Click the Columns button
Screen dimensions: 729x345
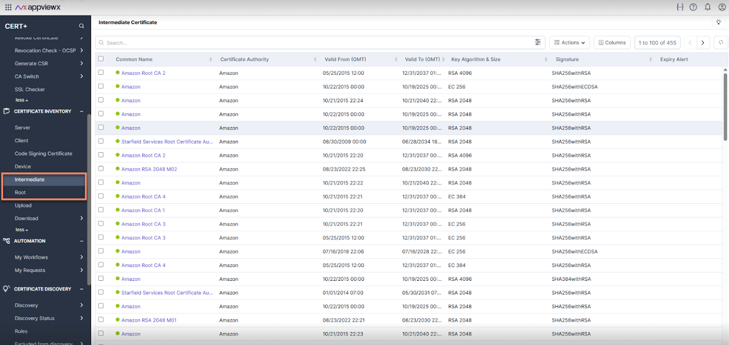click(x=612, y=42)
